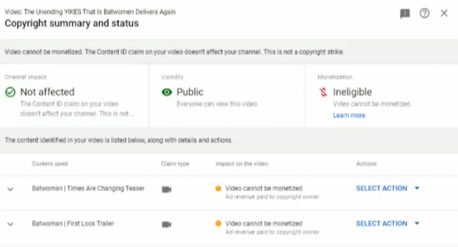Open the help question mark icon

(425, 13)
